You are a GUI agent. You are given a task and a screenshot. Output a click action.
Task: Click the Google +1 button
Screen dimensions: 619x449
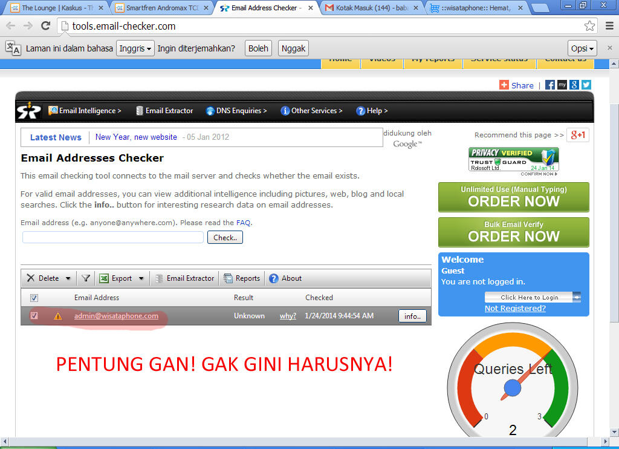pos(578,135)
